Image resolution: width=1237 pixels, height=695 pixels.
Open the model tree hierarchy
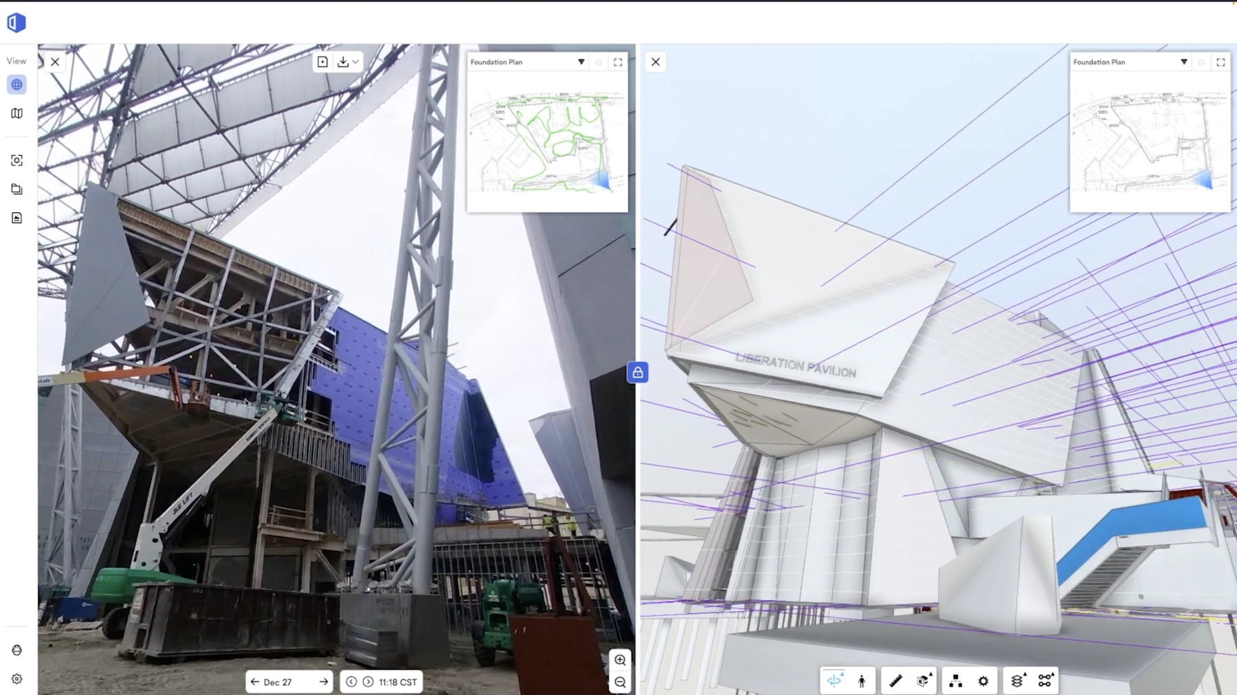955,681
